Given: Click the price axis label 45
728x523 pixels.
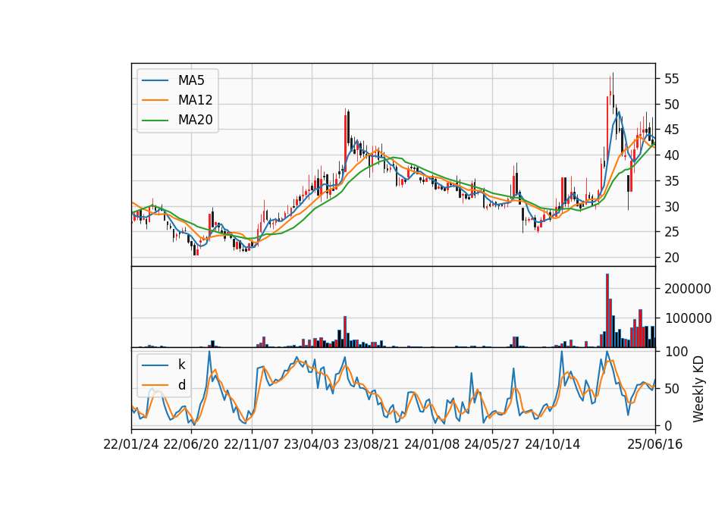Looking at the screenshot, I should pos(672,130).
